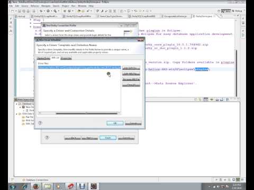This screenshot has height=190, width=254.
Task: Click the Remove JAR/Zip button
Action: (x=131, y=79)
